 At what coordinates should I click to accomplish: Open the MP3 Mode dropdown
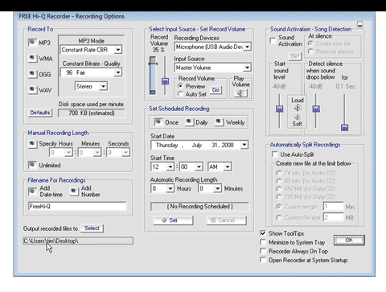117,50
